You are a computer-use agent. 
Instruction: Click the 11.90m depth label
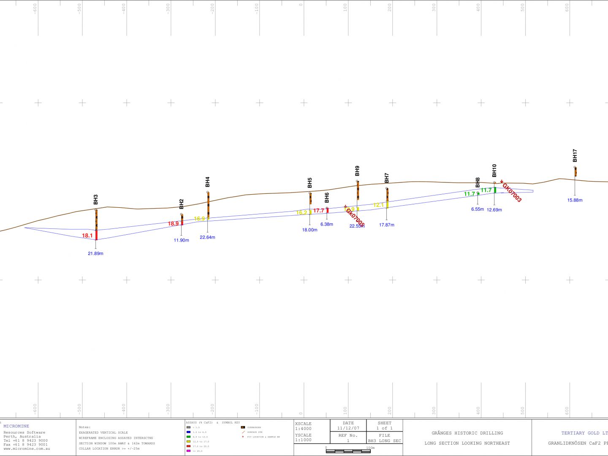tap(182, 240)
